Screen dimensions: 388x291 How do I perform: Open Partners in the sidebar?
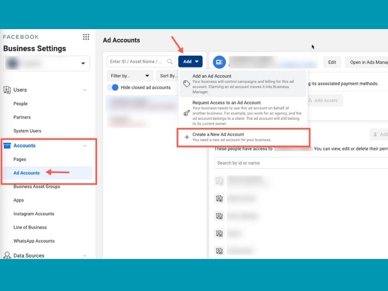click(x=22, y=117)
